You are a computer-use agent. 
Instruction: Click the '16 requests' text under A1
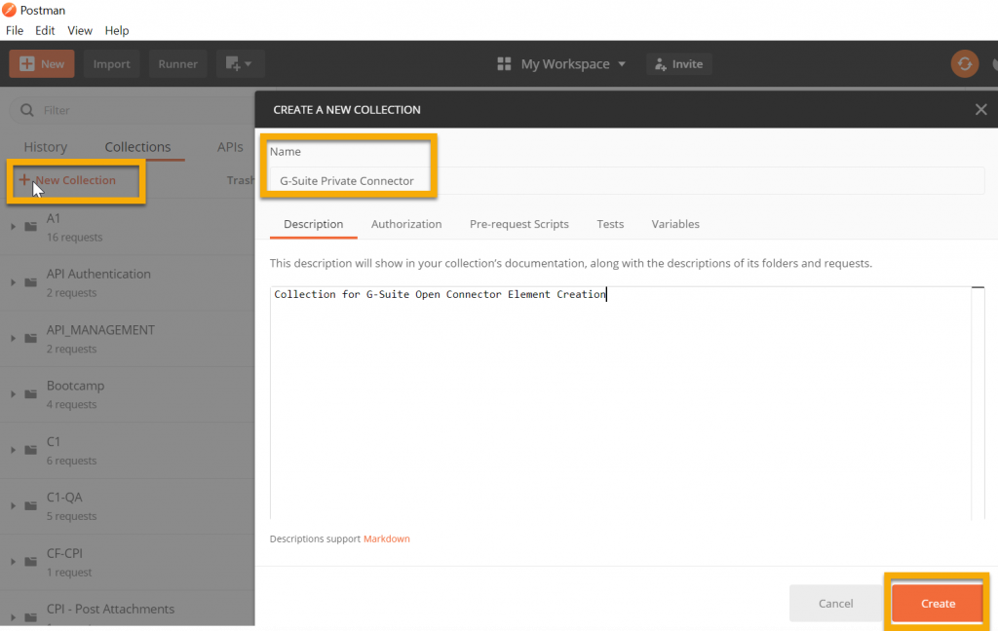(x=74, y=238)
